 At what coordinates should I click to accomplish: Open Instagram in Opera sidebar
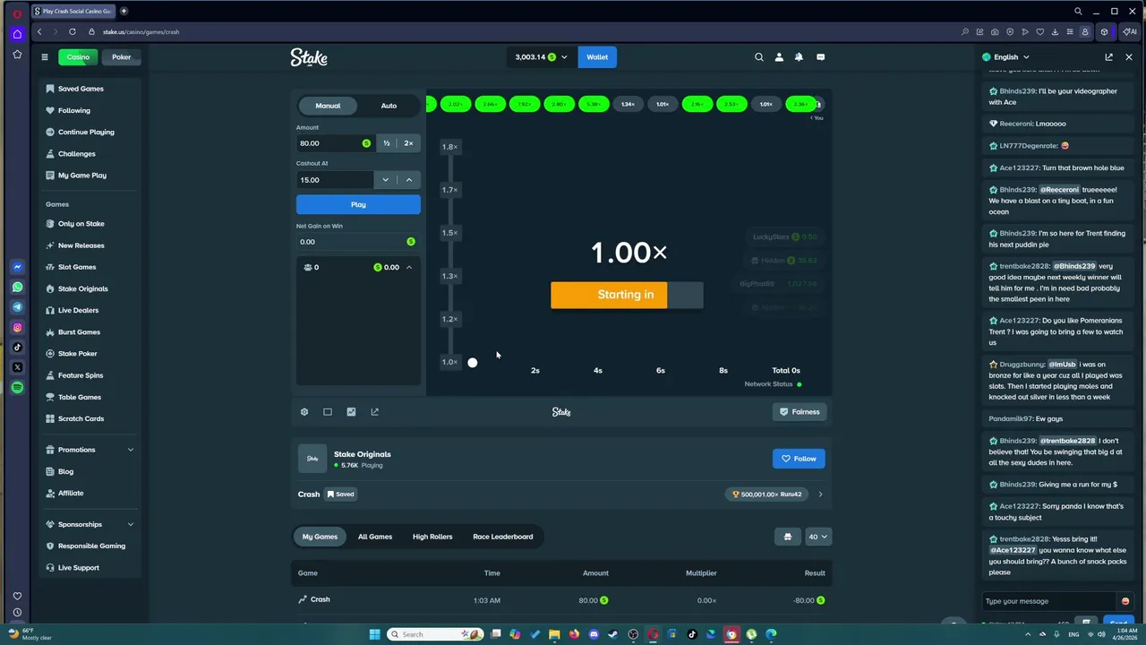click(x=17, y=328)
